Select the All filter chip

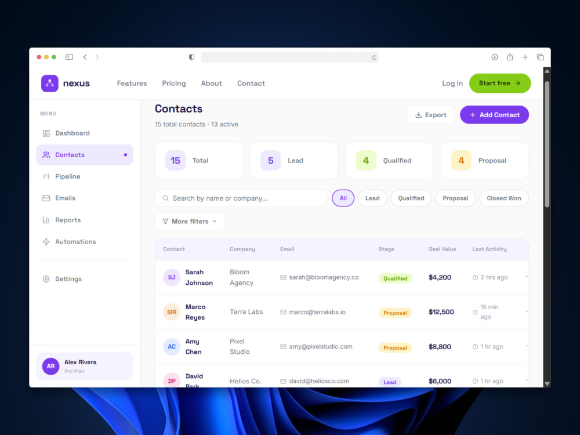tap(343, 198)
